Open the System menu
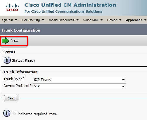This screenshot has width=147, height=120. (9, 20)
